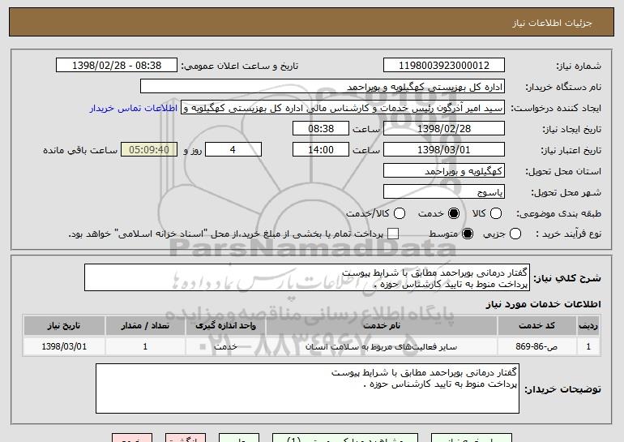Click service name سایر فعالیت‌های مربوط به سلامت انسان
Image resolution: width=624 pixels, height=442 pixels.
(381, 346)
